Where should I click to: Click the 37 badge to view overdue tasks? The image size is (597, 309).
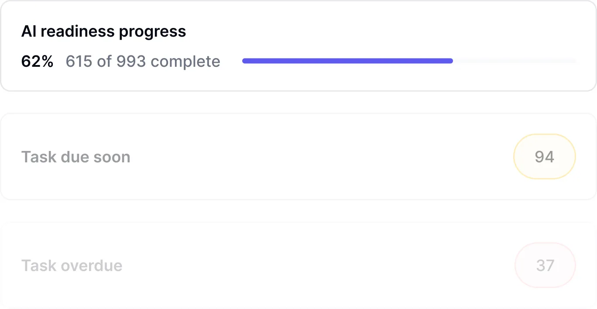[545, 265]
